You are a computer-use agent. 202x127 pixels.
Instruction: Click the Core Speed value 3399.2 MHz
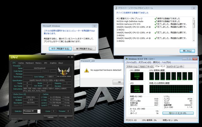[x=31, y=97]
